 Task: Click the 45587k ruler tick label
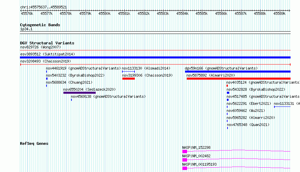241,13
